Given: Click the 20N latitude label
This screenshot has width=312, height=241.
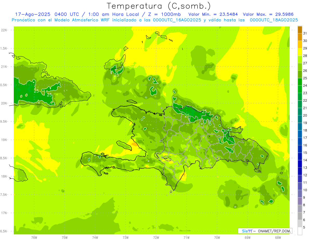Looking at the screenshot, I should coord(4,103).
